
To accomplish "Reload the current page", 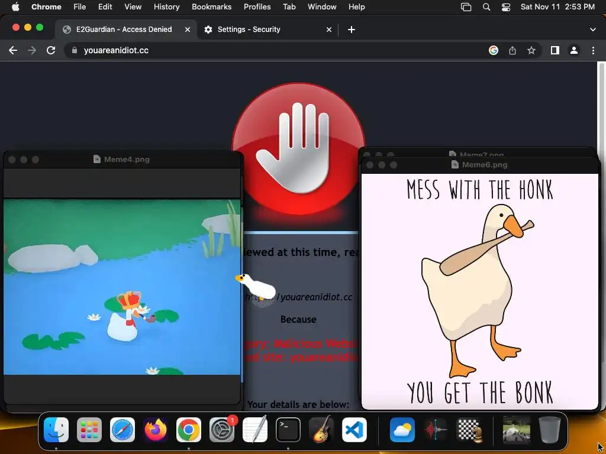I will (x=51, y=51).
